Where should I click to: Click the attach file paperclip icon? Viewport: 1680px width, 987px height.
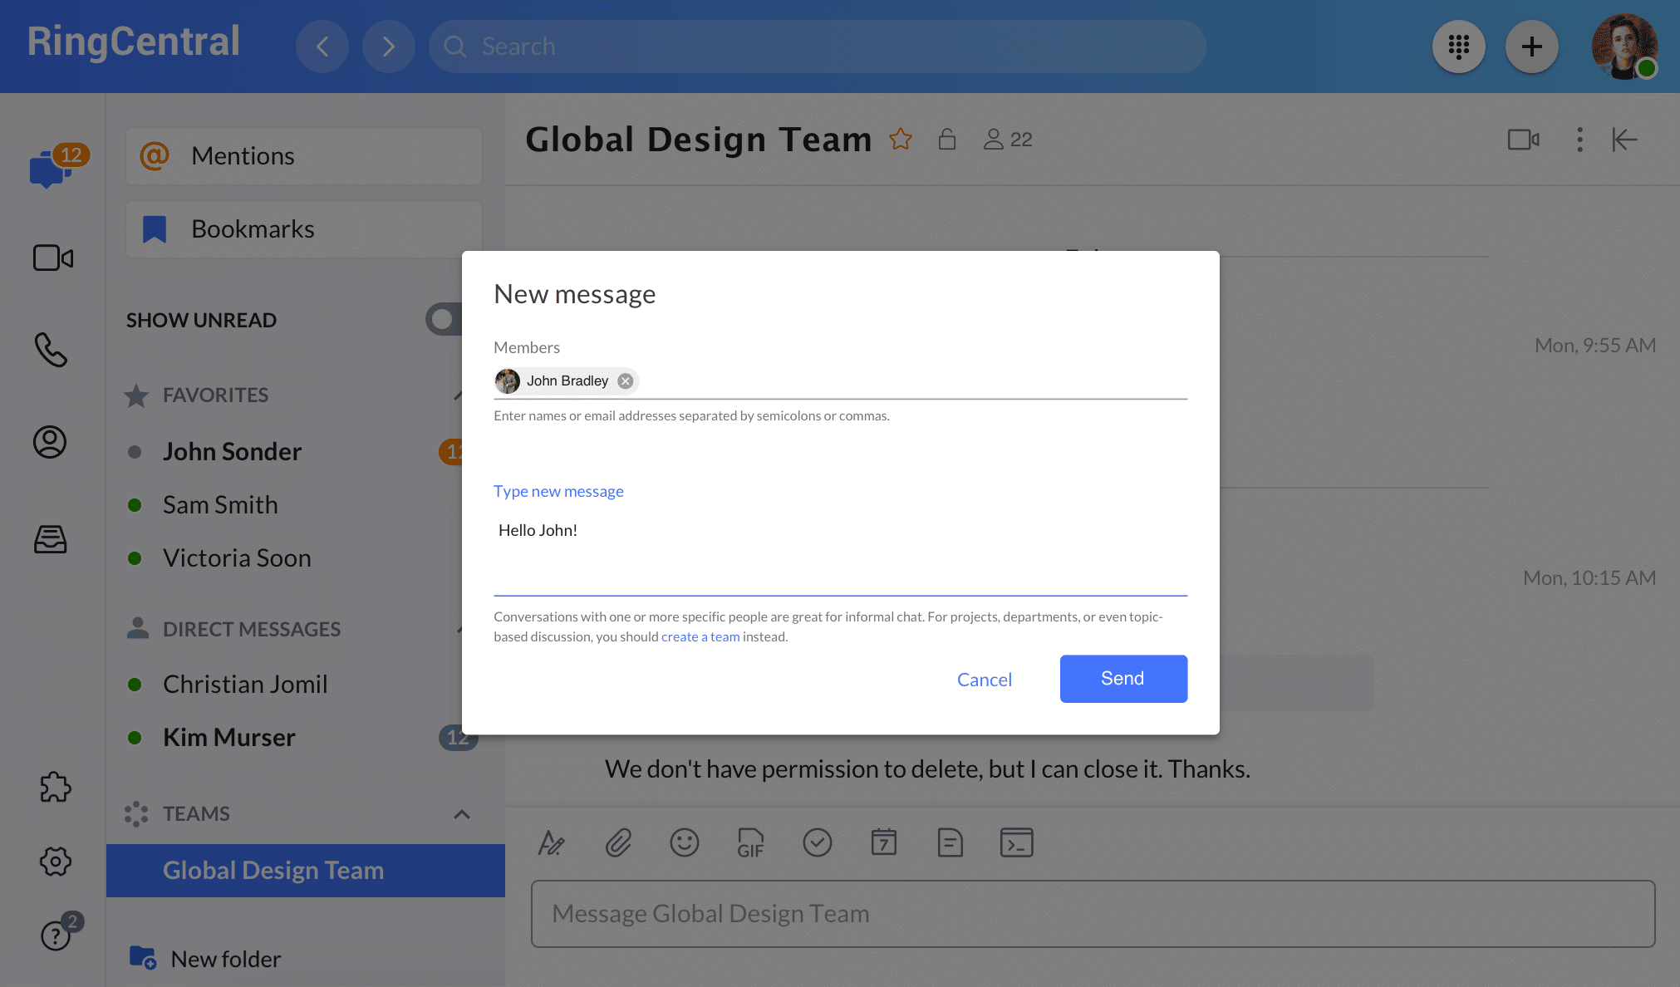pos(618,842)
